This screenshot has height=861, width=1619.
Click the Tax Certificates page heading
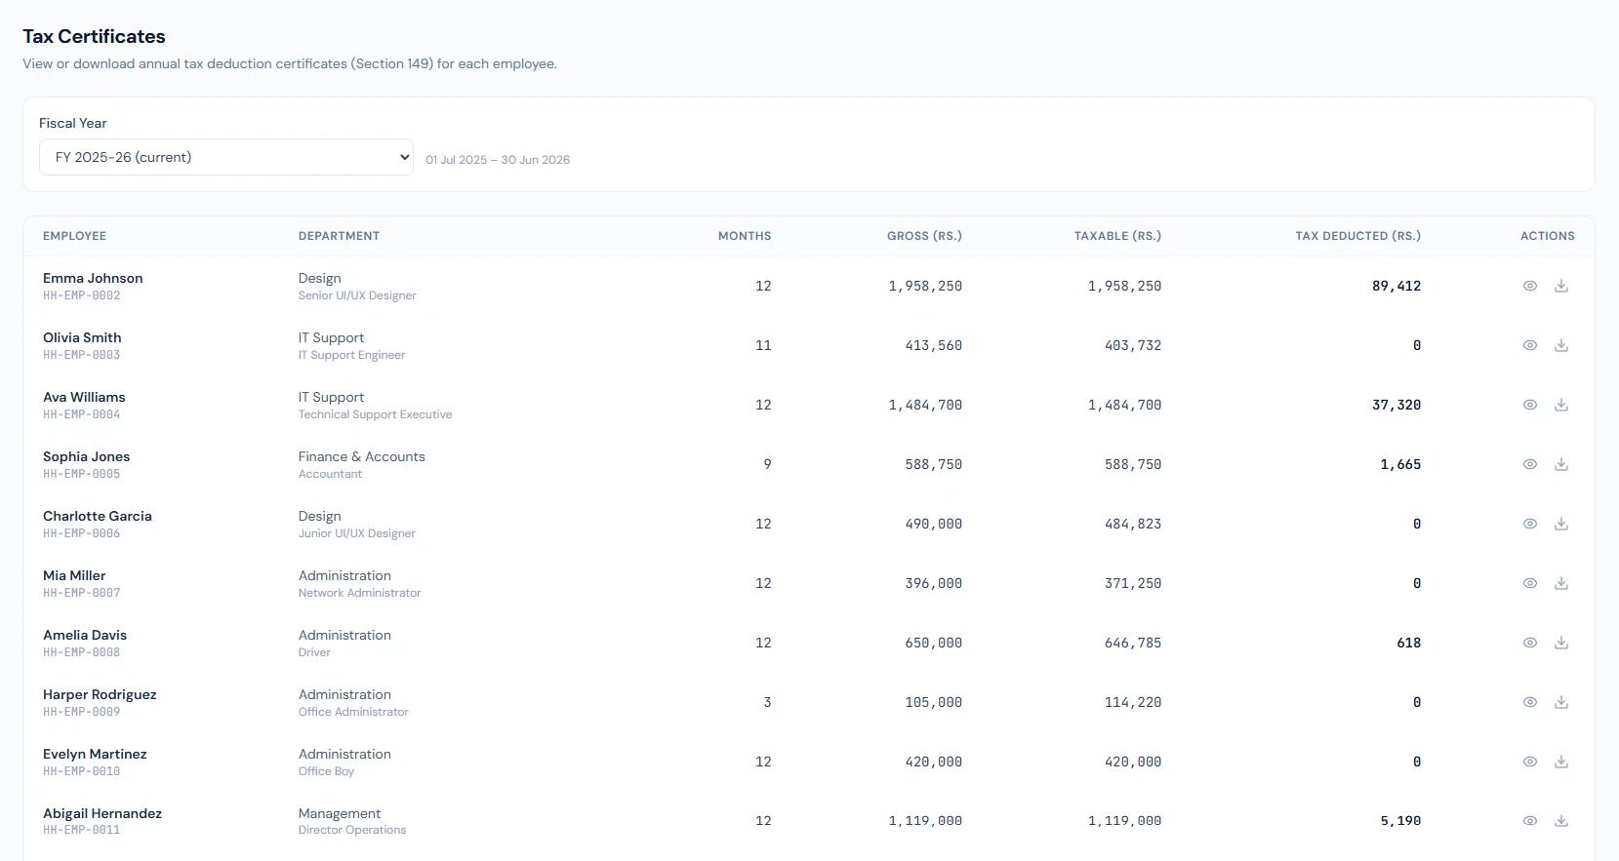[94, 36]
